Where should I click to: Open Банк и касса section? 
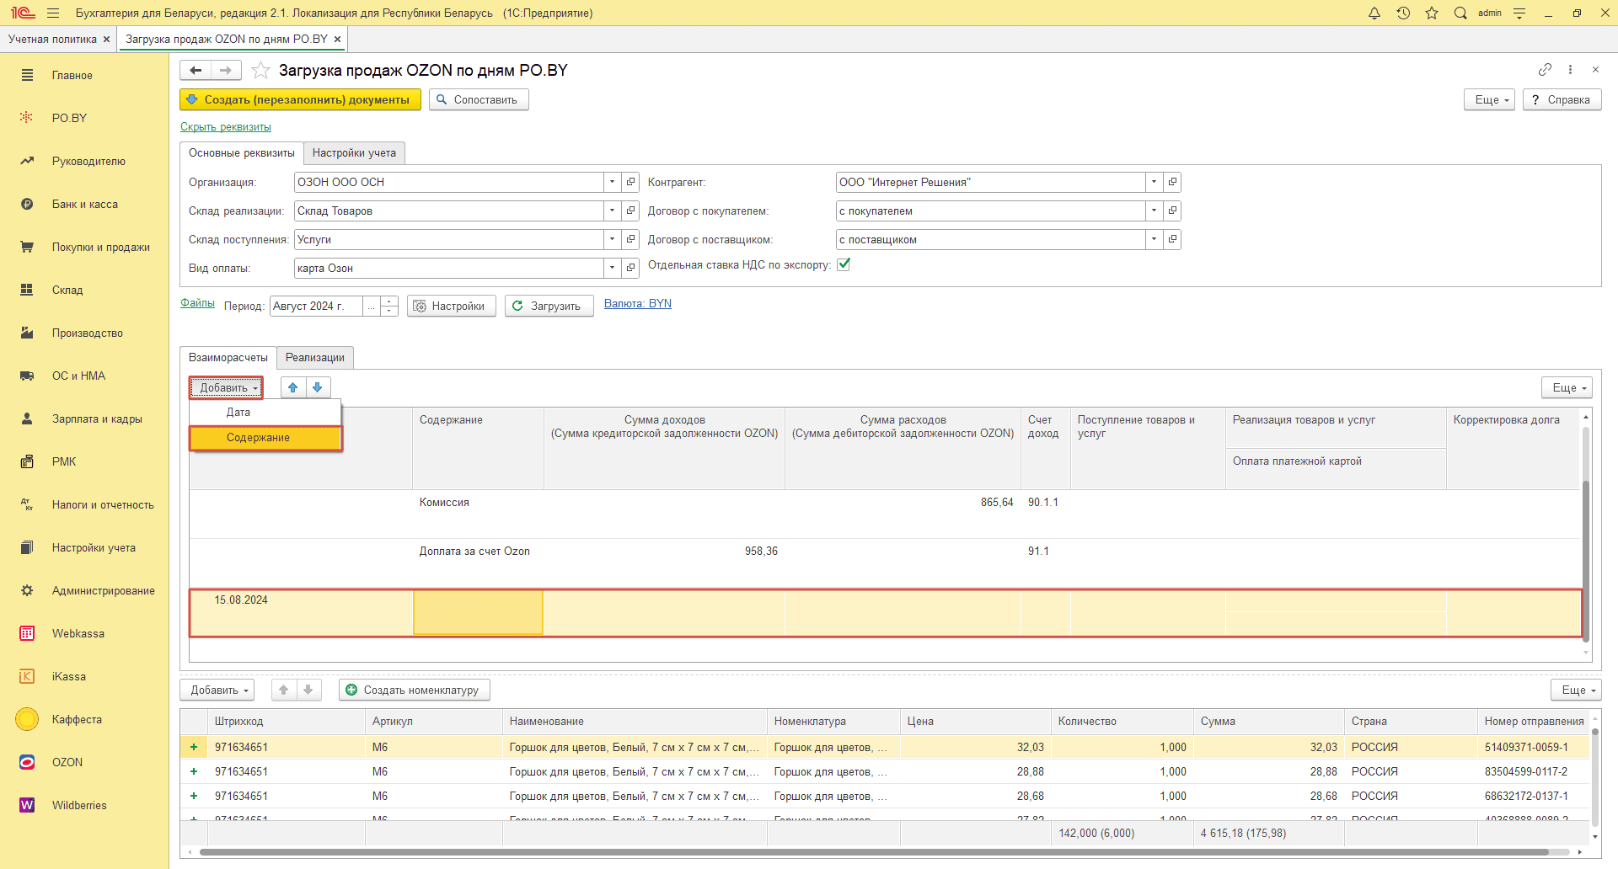click(84, 204)
